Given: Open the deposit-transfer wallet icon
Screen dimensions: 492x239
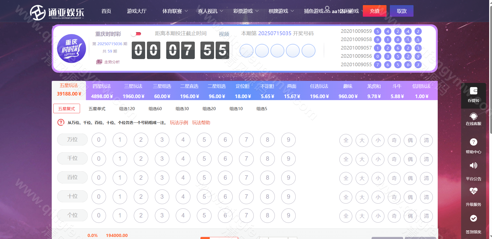Looking at the screenshot, I should pyautogui.click(x=473, y=91).
